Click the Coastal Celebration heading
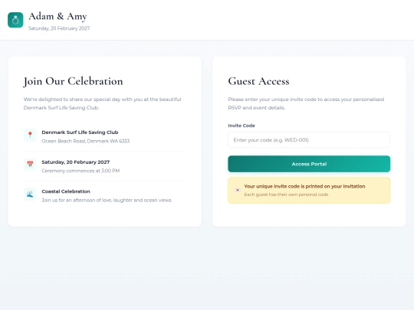The image size is (414, 310). click(x=66, y=191)
